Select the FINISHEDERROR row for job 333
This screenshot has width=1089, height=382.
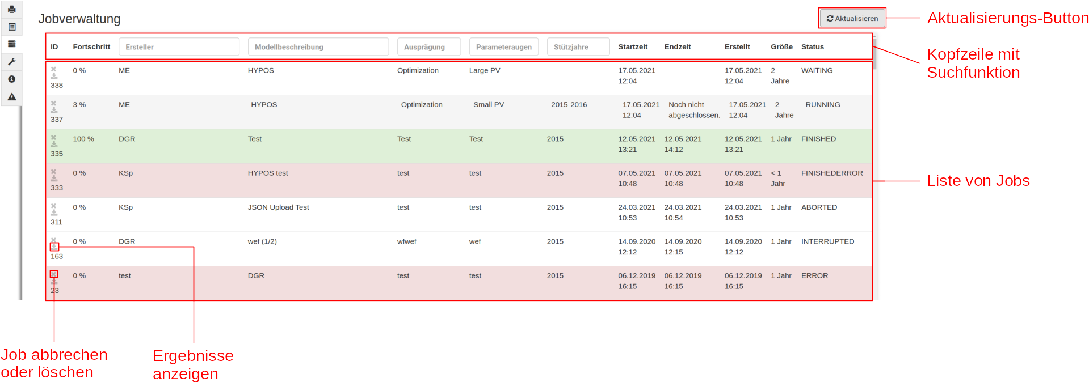pos(459,180)
